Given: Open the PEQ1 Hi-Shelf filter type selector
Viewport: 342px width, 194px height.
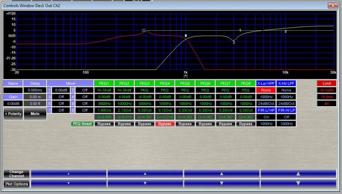Looking at the screenshot, I should [103, 90].
